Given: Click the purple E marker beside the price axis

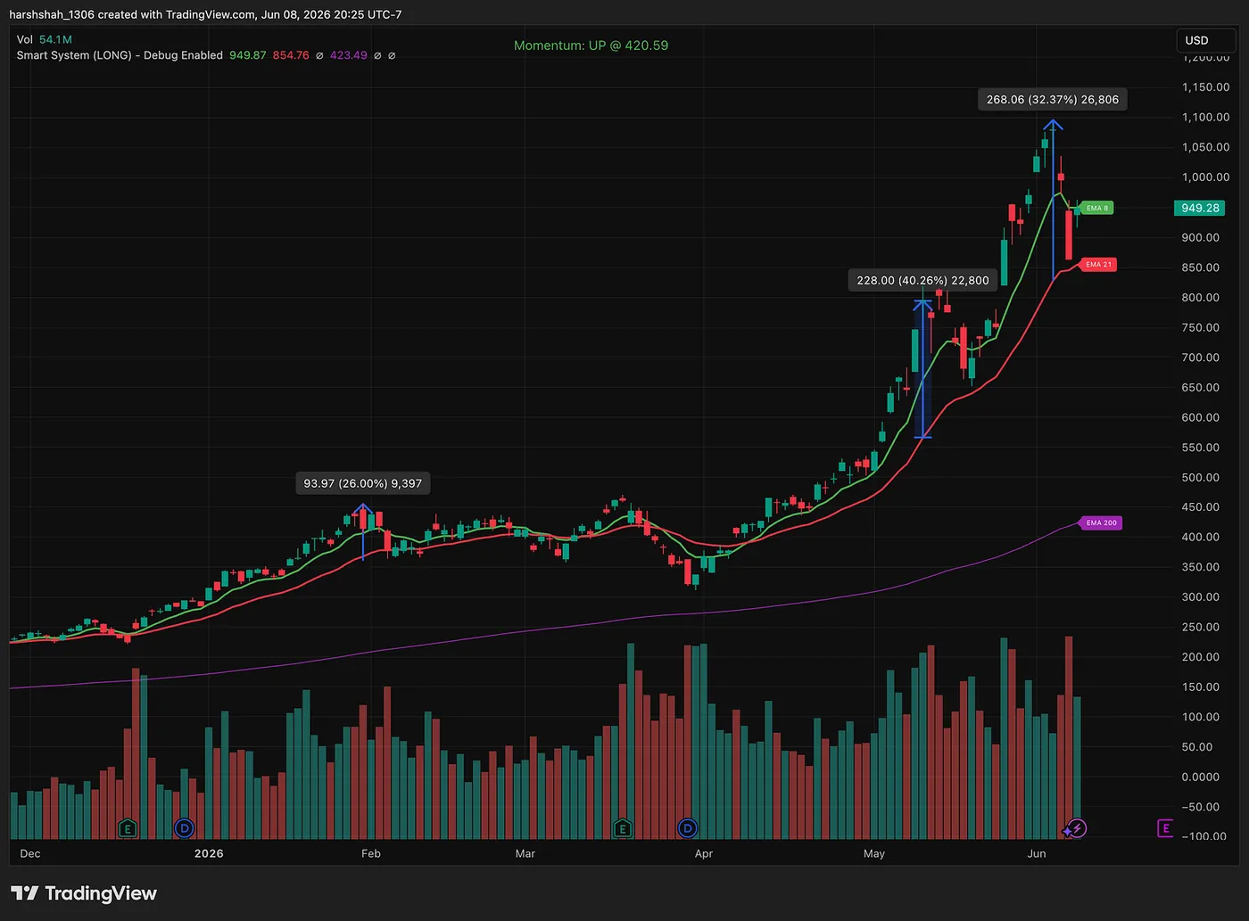Looking at the screenshot, I should pyautogui.click(x=1165, y=828).
